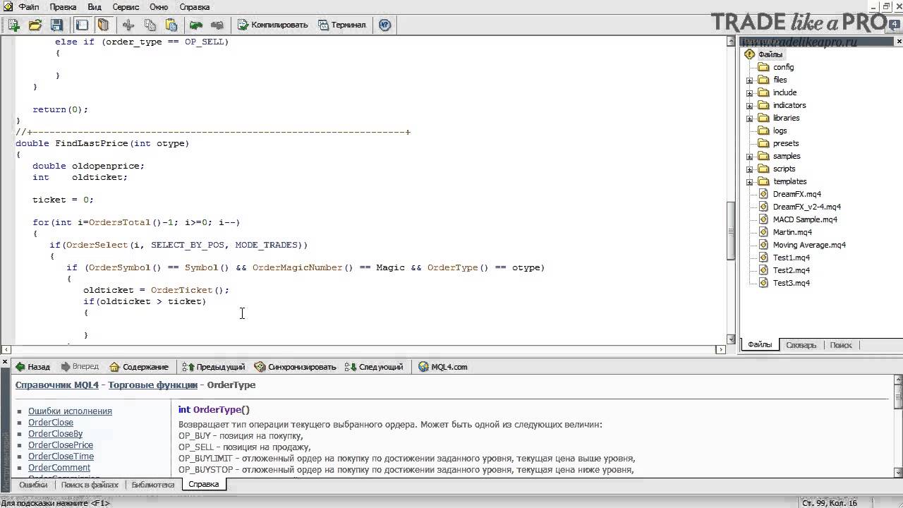
Task: Click the Вперед help button
Action: point(80,367)
